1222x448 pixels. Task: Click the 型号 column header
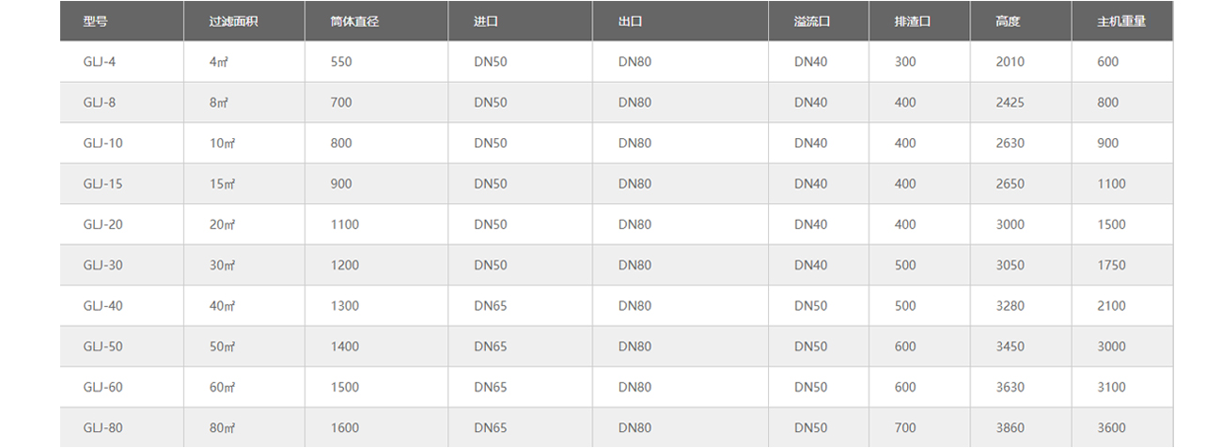click(x=95, y=22)
